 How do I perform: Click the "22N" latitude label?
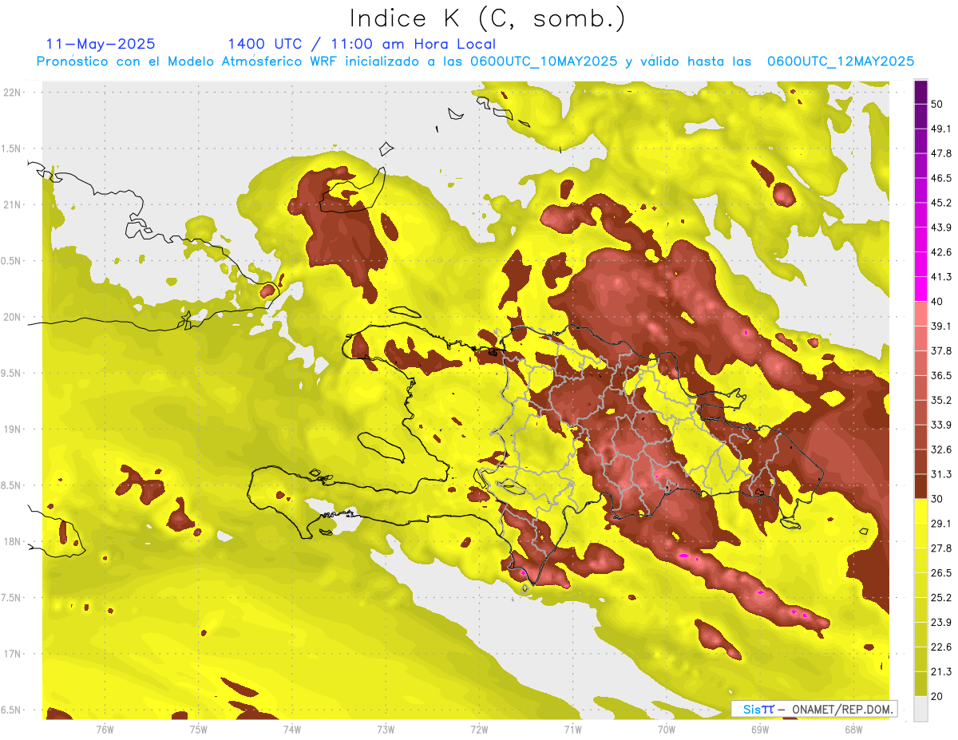tap(13, 93)
